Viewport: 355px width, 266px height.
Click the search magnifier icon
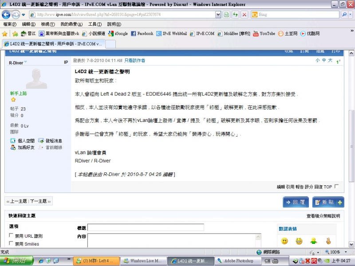(344, 15)
